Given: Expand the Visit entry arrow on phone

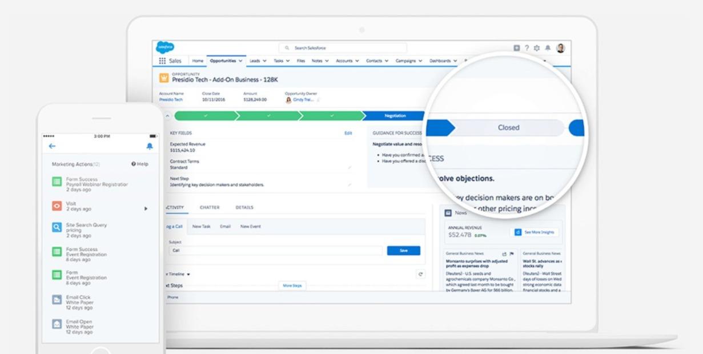Looking at the screenshot, I should pos(146,208).
